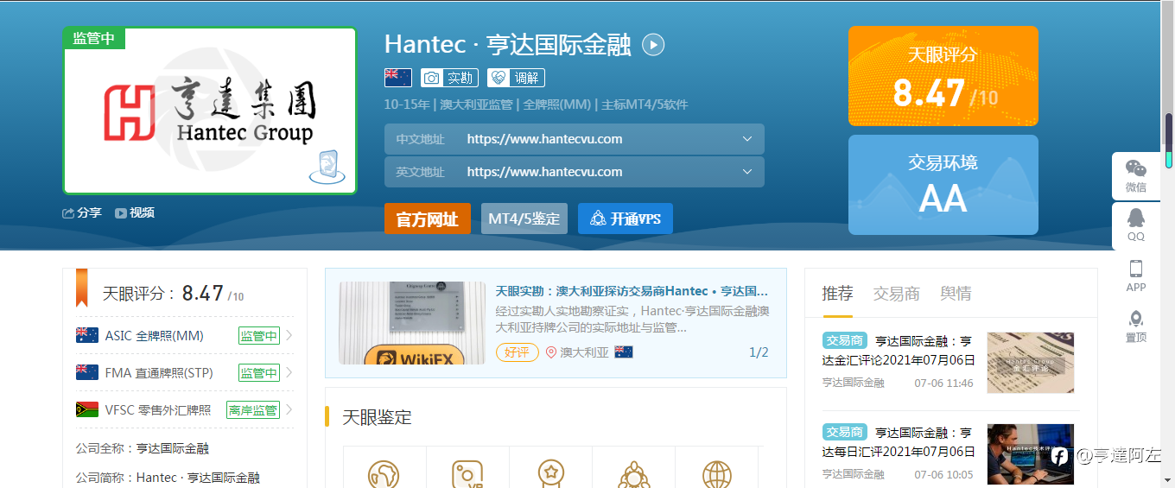
Task: Click the star medal icon under 天眼鉴定
Action: [550, 475]
